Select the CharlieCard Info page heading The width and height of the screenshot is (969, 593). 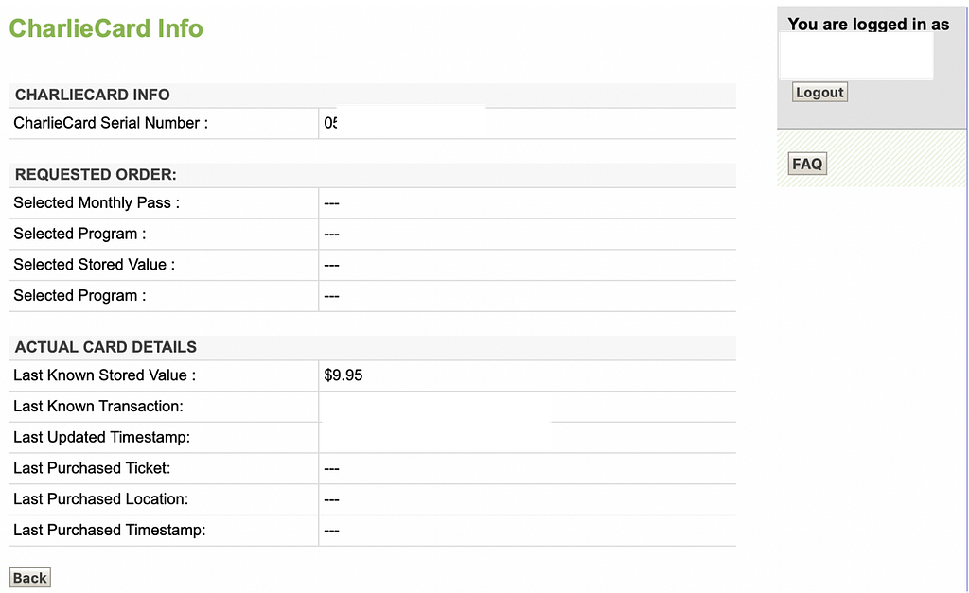[x=106, y=28]
